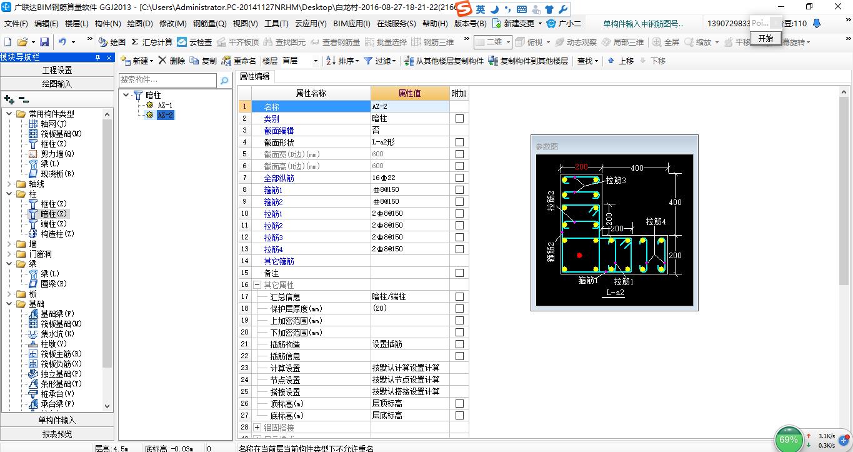Click 全屏 fullscreen tool

click(x=666, y=42)
